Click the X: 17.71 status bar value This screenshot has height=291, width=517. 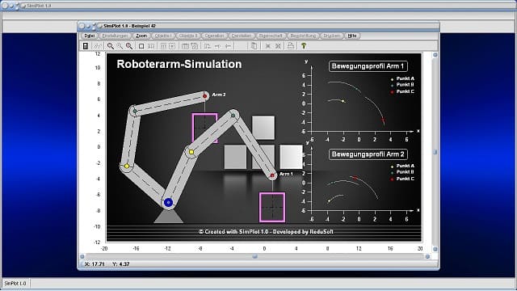[x=95, y=264]
